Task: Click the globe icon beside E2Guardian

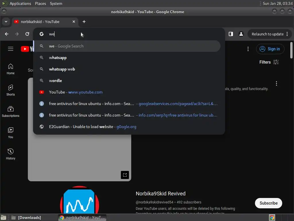Action: click(x=42, y=127)
